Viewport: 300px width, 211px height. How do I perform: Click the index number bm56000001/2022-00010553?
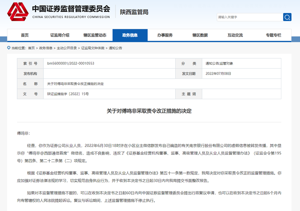(x=71, y=64)
